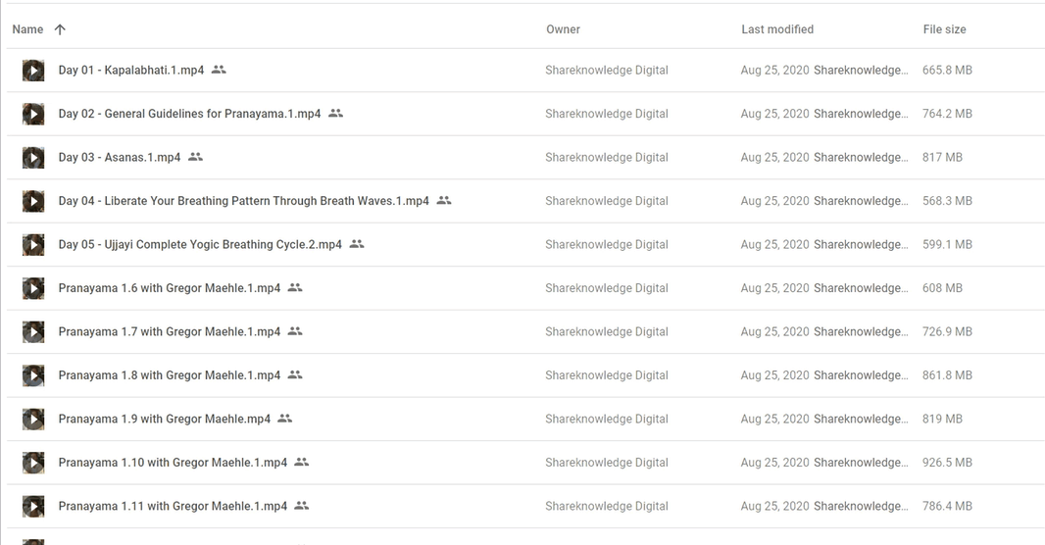Click the 665.8 MB file size of Day 01
The image size is (1045, 545).
pos(947,71)
